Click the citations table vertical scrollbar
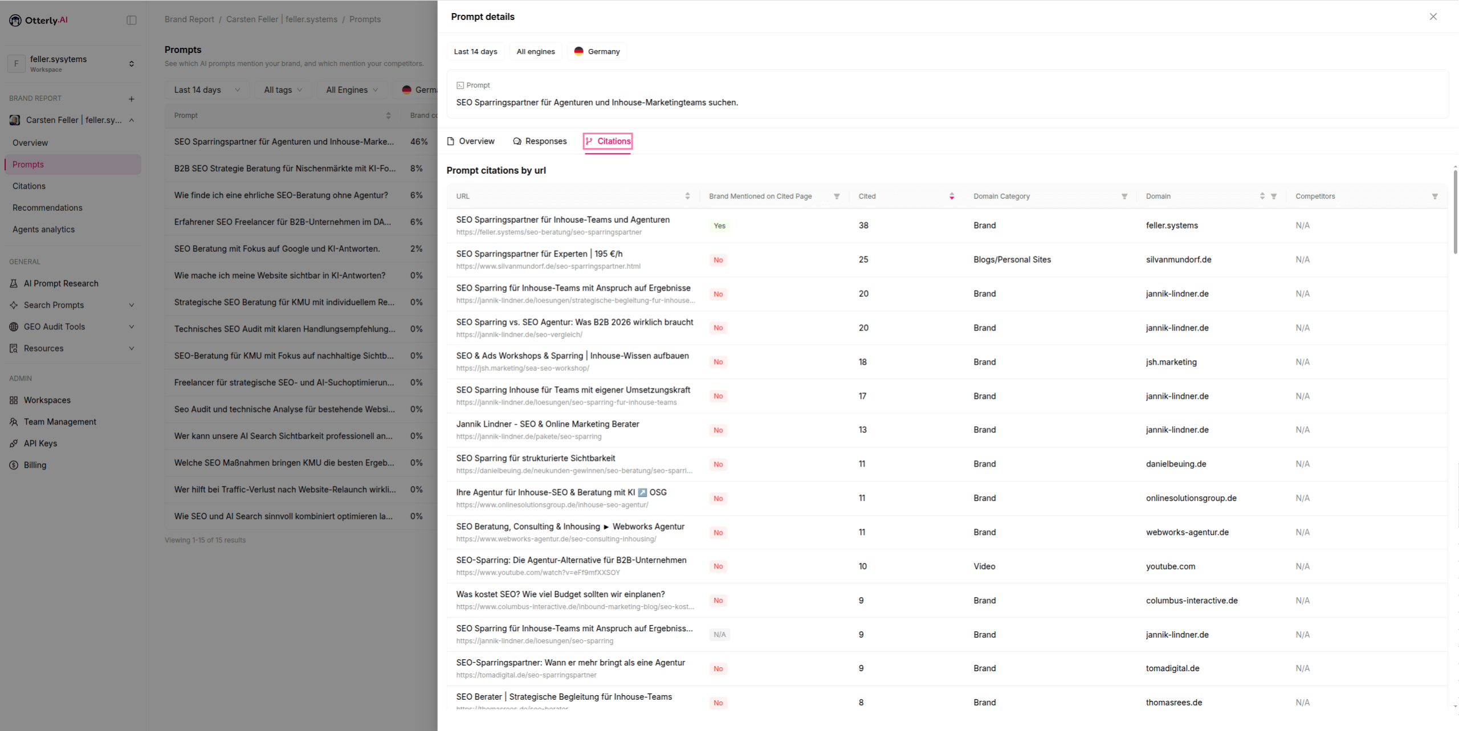The height and width of the screenshot is (731, 1459). [x=1455, y=211]
